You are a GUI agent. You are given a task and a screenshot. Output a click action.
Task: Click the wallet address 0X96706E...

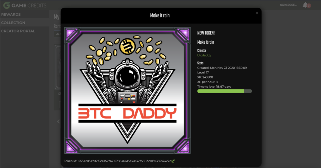click(288, 5)
